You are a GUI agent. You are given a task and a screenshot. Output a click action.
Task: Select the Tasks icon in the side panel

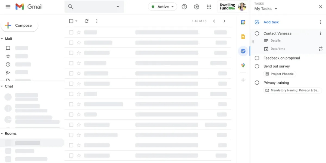(243, 51)
